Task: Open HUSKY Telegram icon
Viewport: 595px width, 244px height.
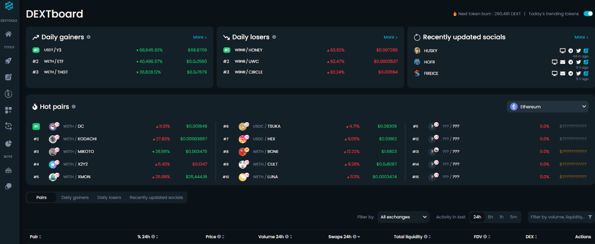Action: (x=571, y=50)
